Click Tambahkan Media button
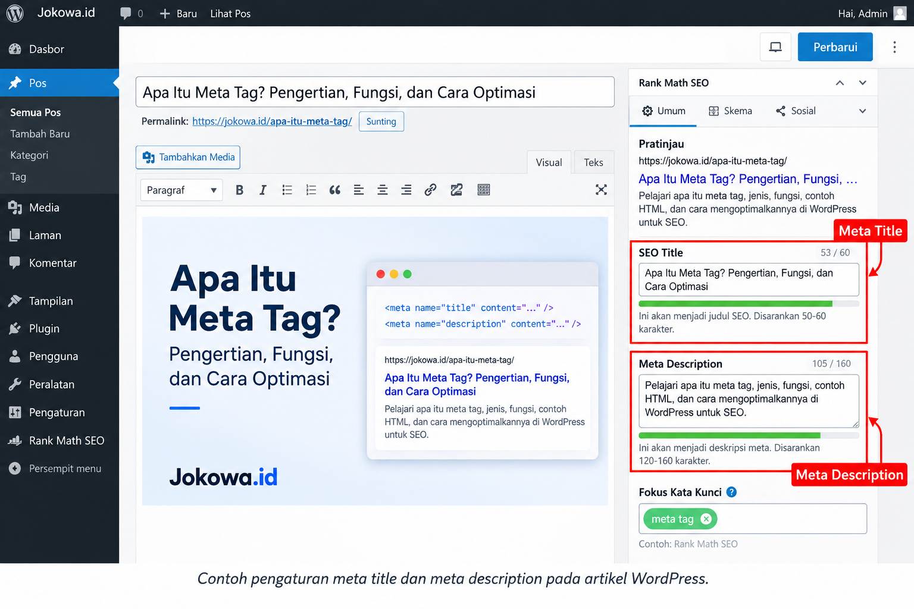 click(188, 157)
